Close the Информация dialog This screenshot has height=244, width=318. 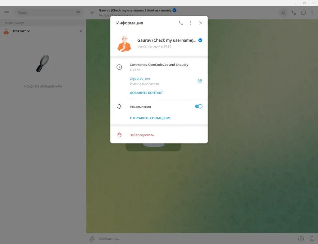[201, 23]
